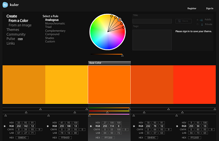
Task: Click the handle on the base color green-orange slider
Action: point(129,109)
